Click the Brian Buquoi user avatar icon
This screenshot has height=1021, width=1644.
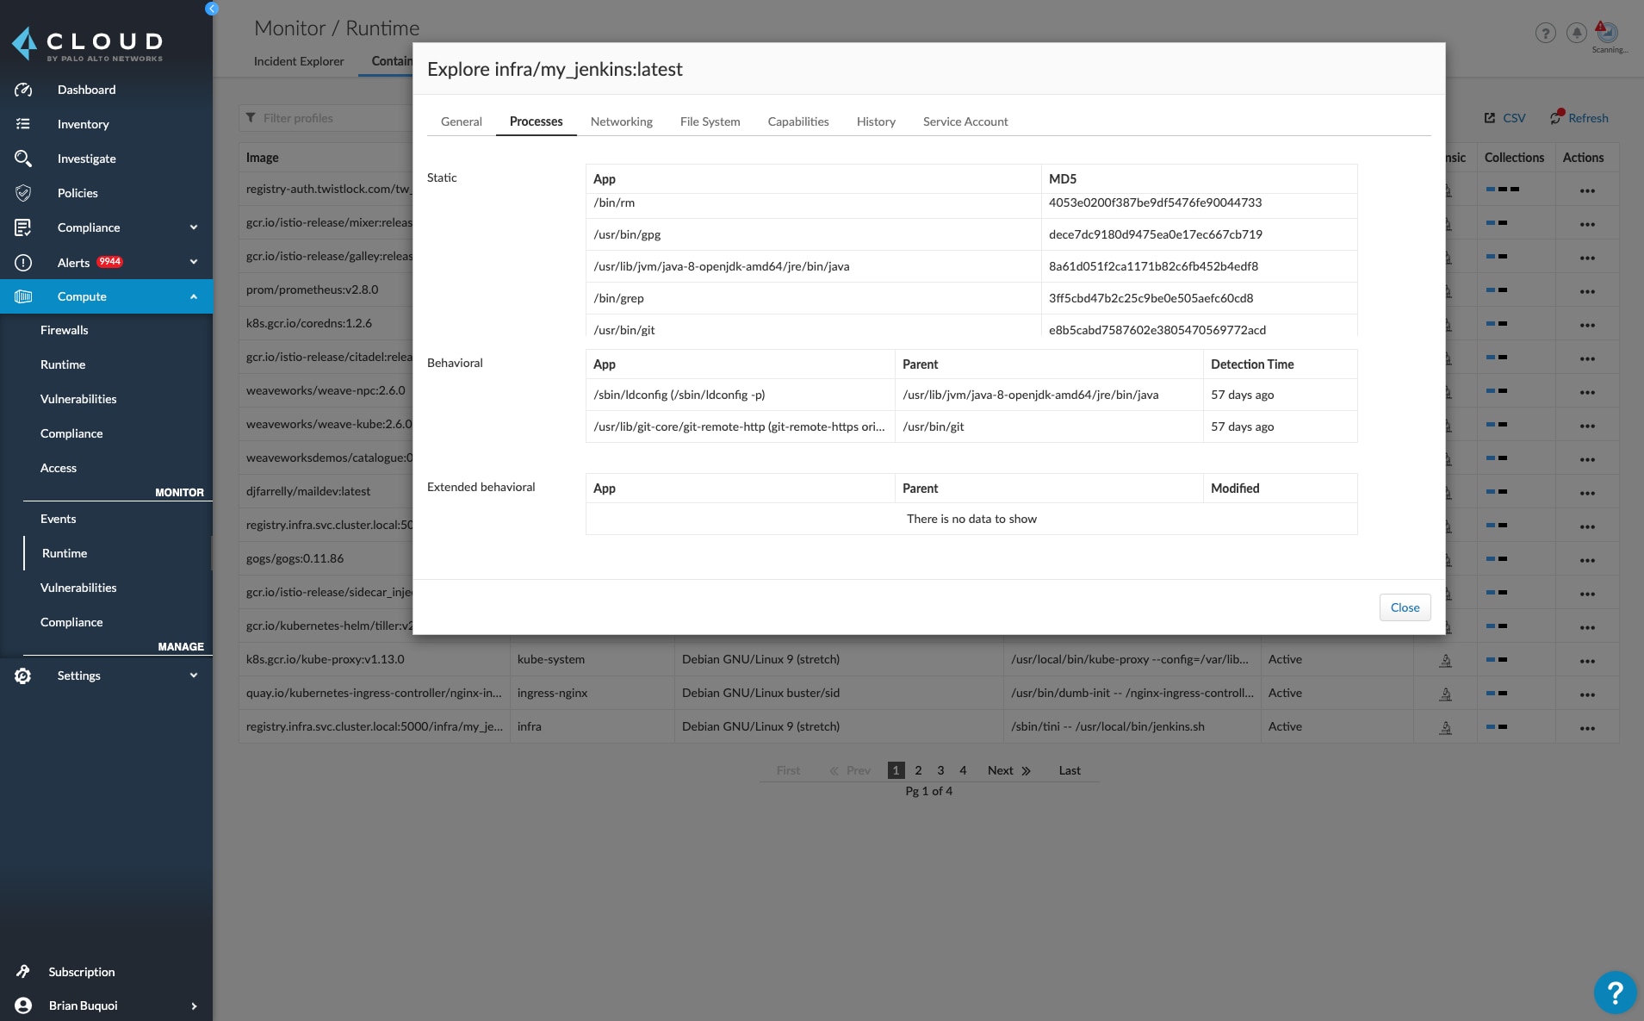23,1005
